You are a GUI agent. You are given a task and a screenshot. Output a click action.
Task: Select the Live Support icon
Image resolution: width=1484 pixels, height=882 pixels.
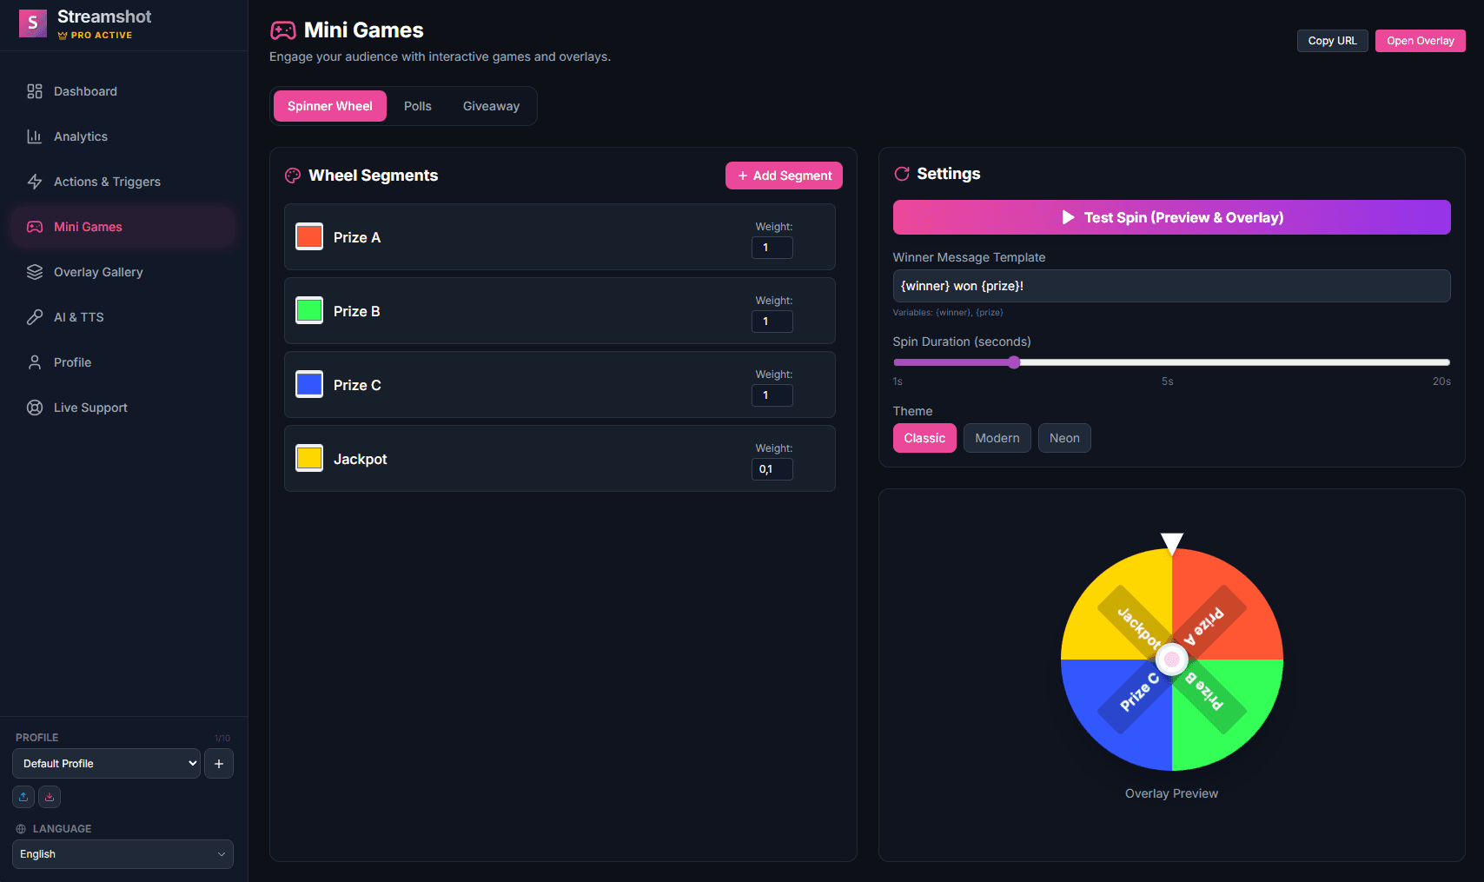coord(35,408)
